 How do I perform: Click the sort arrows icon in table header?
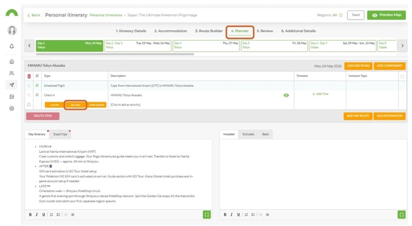(37, 76)
